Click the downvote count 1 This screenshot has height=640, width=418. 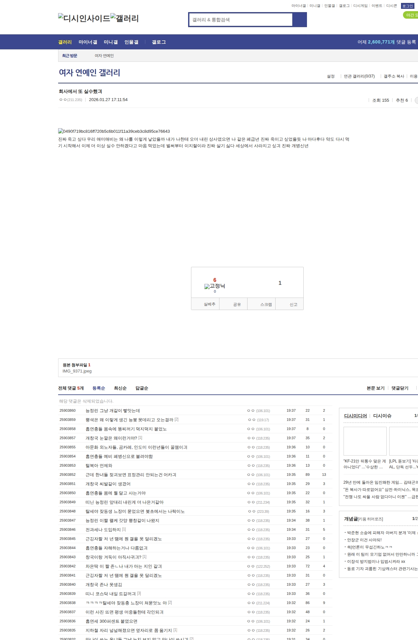[x=280, y=283]
